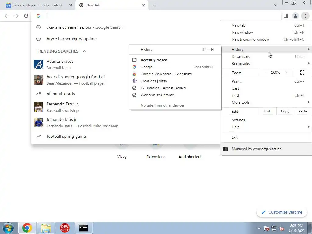
Task: Select Atlanta Braves trending suggestion
Action: 126,65
